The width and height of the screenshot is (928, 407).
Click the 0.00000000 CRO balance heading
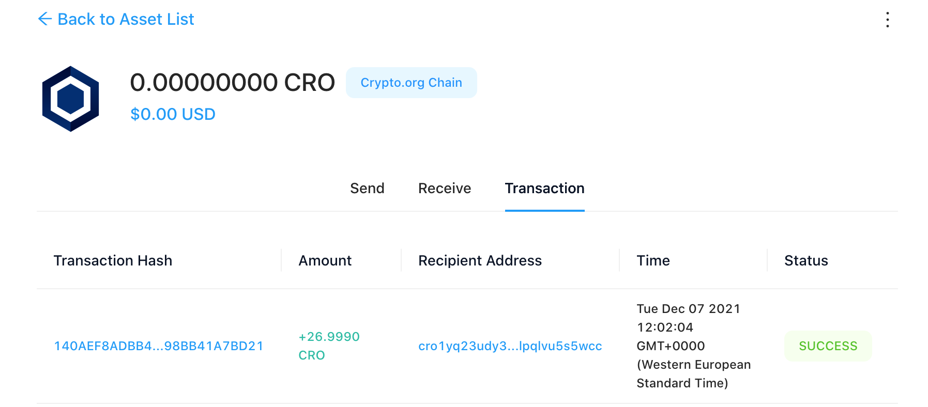click(232, 82)
